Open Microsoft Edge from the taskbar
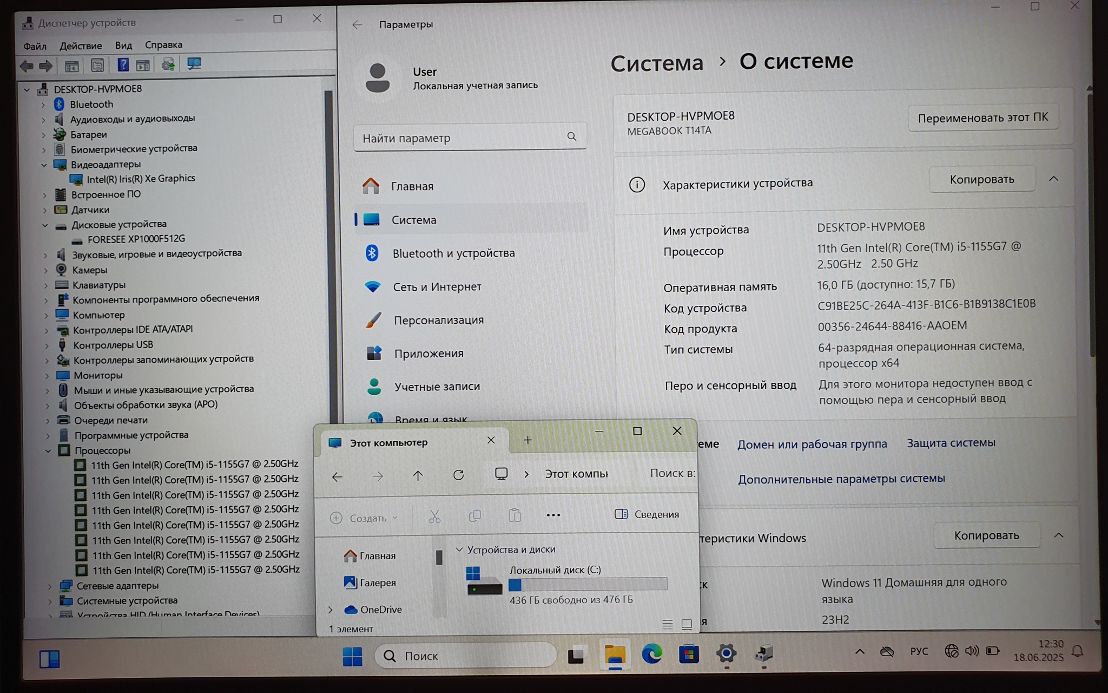Screen dimensions: 1108x693 pyautogui.click(x=652, y=655)
